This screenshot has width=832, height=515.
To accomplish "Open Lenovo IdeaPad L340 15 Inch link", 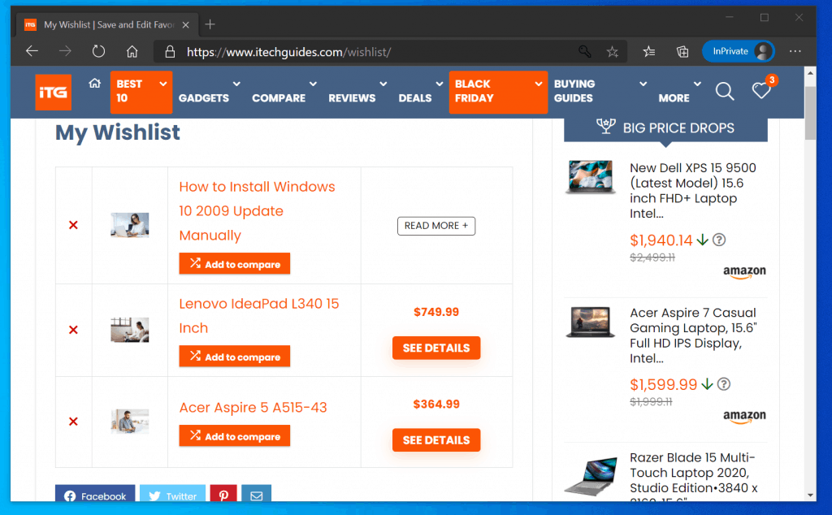I will pos(259,315).
